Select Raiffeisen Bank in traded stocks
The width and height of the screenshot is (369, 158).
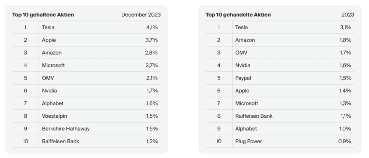coord(254,116)
